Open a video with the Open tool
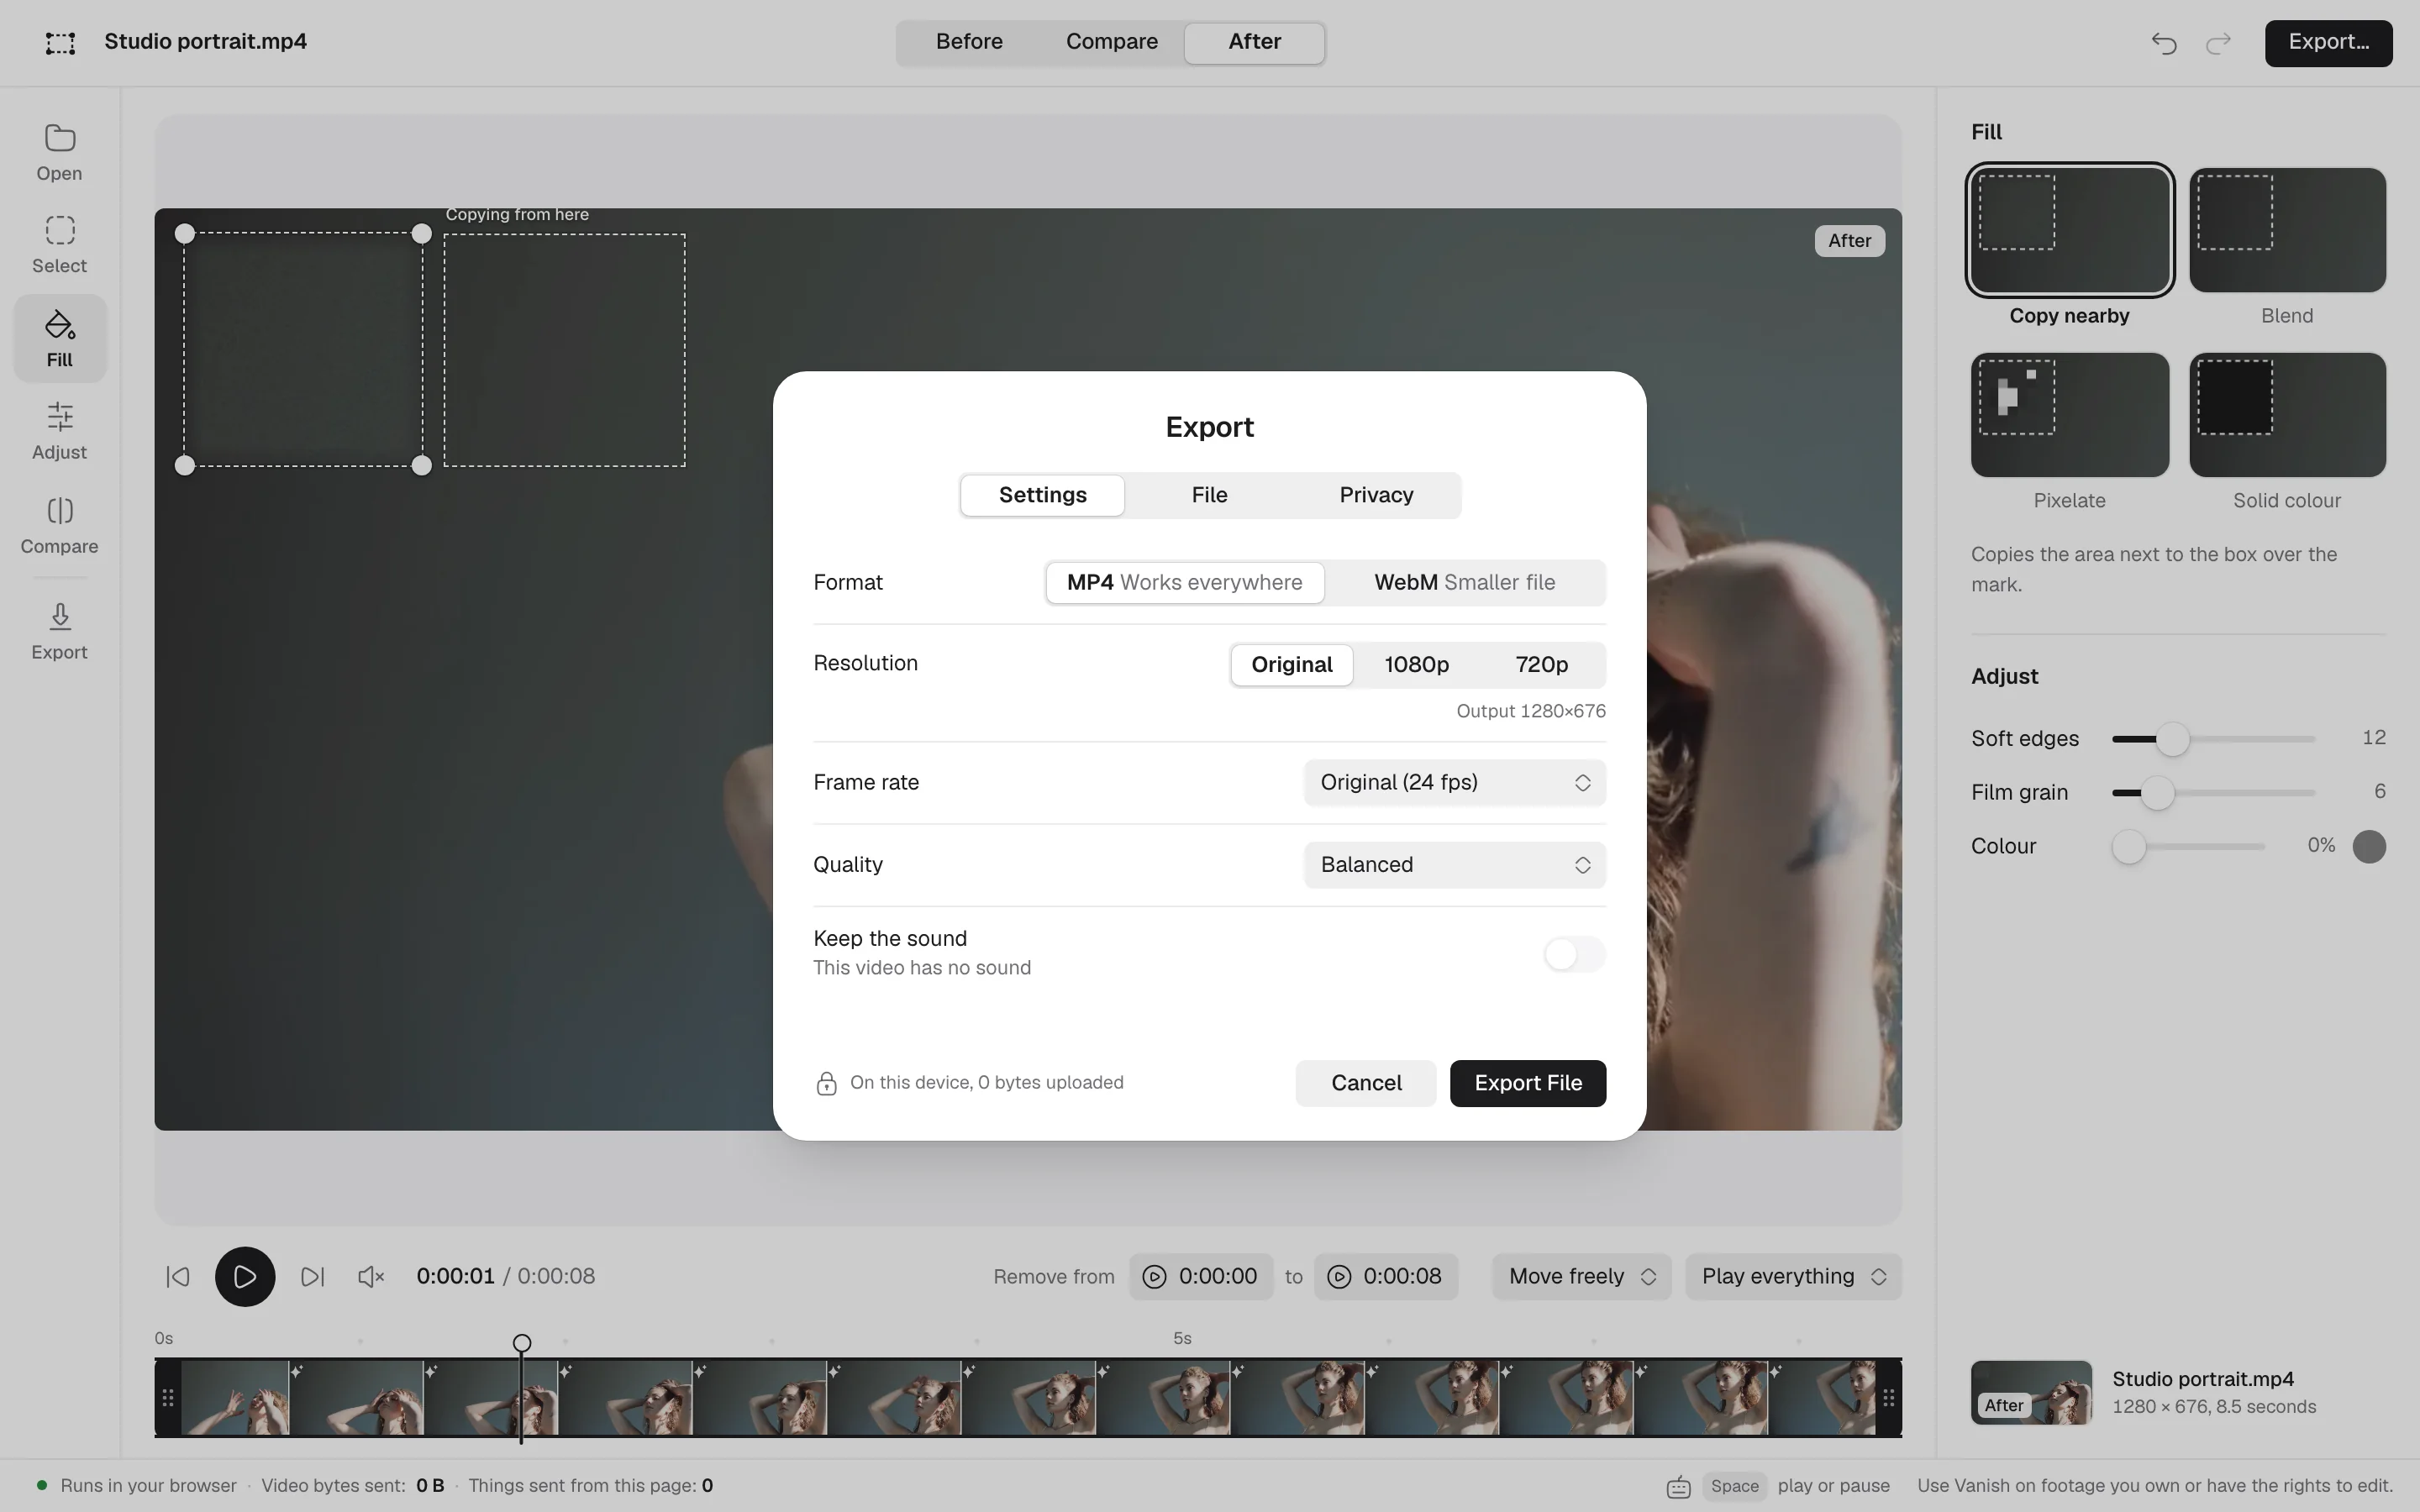 [x=59, y=152]
